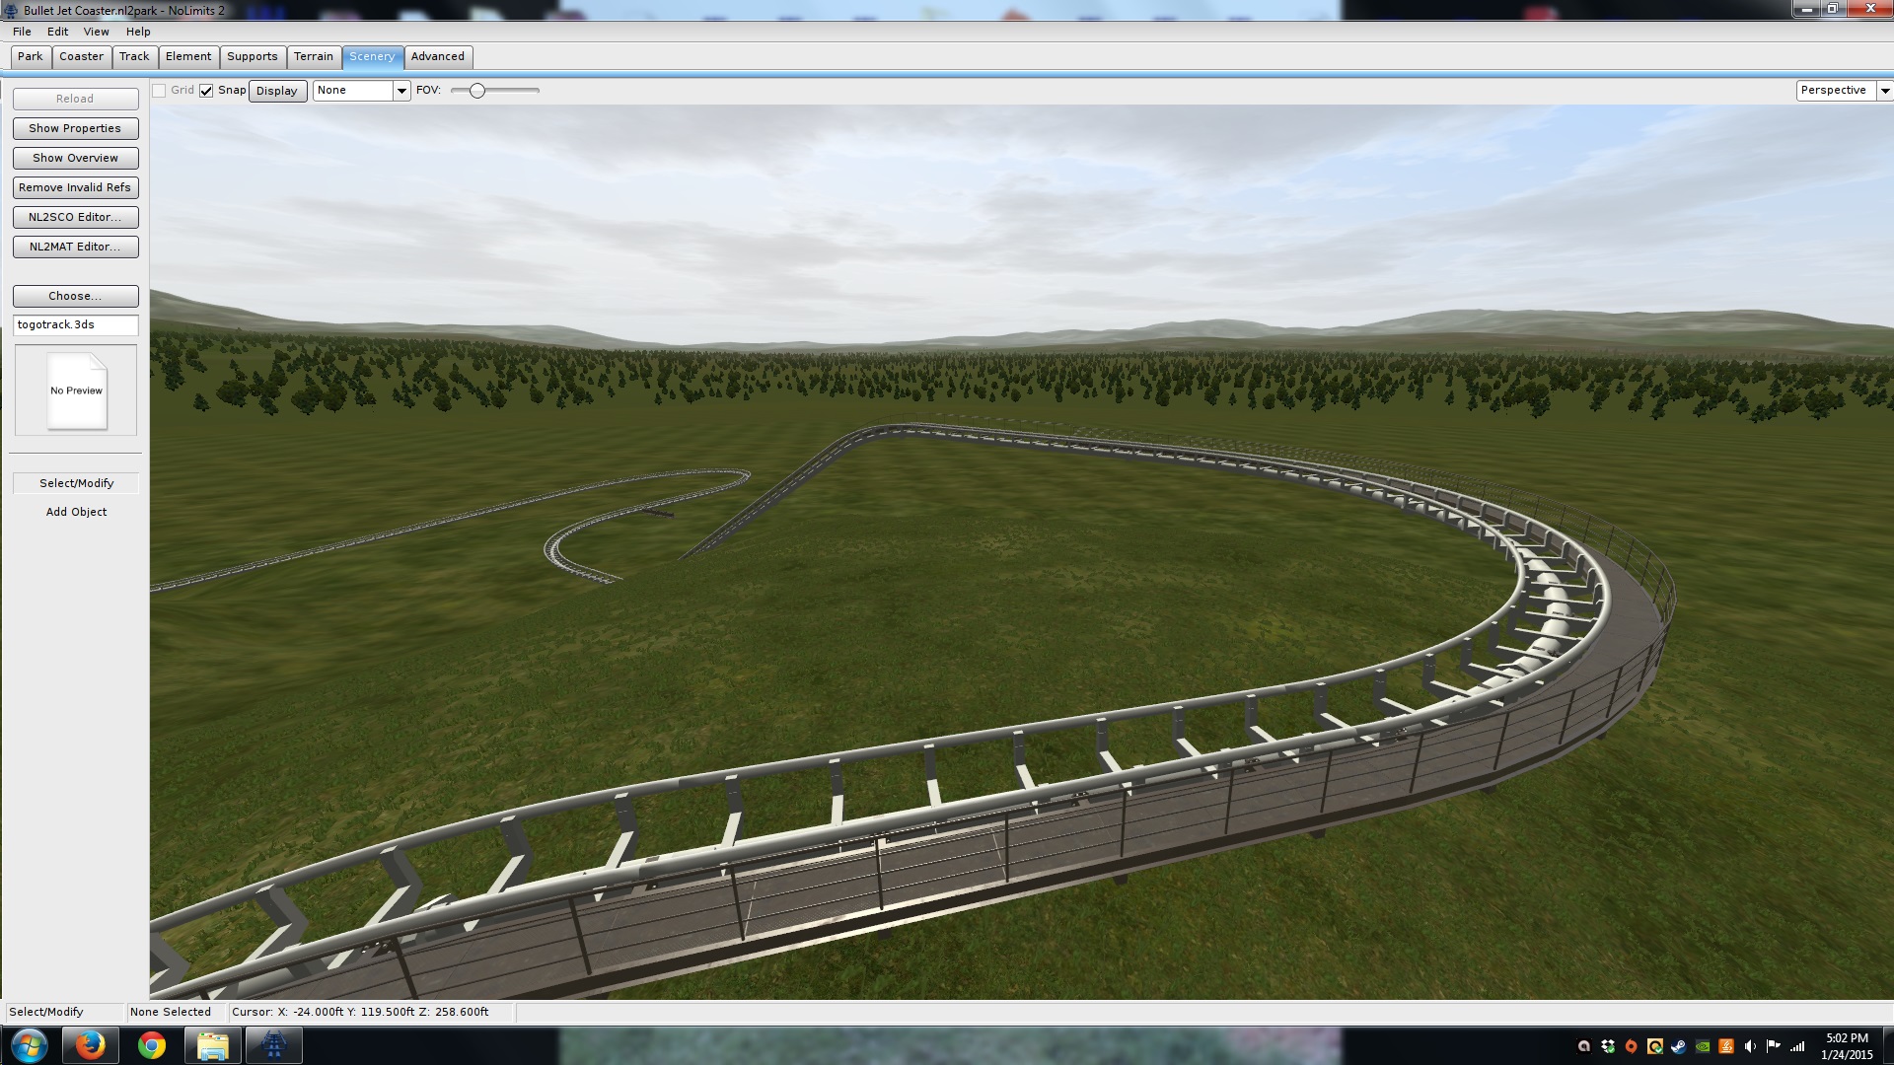Click the Steam tray icon

pos(1679,1046)
